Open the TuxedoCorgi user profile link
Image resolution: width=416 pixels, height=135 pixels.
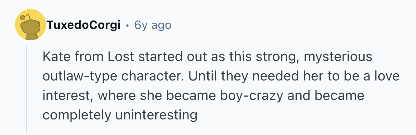click(x=84, y=25)
